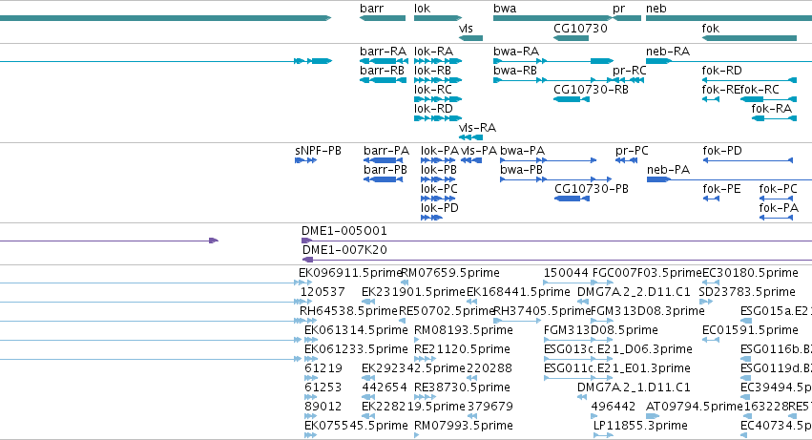The width and height of the screenshot is (812, 440).
Task: Click transcript fok-RA
Action: (x=774, y=118)
